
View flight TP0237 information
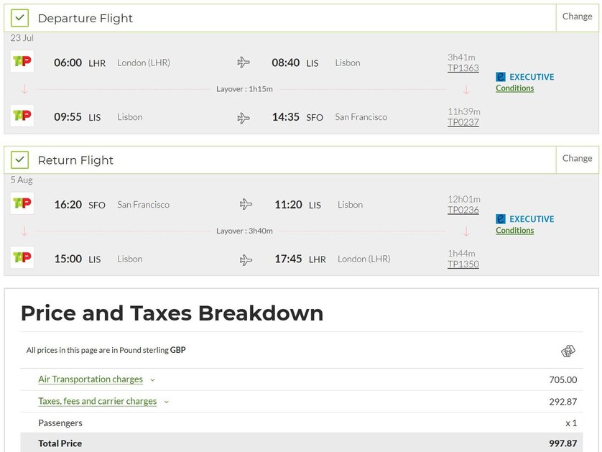(463, 122)
